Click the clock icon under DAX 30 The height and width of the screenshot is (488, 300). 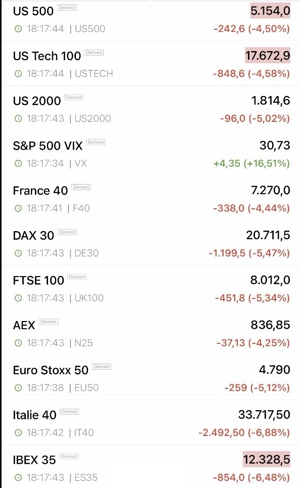[18, 253]
